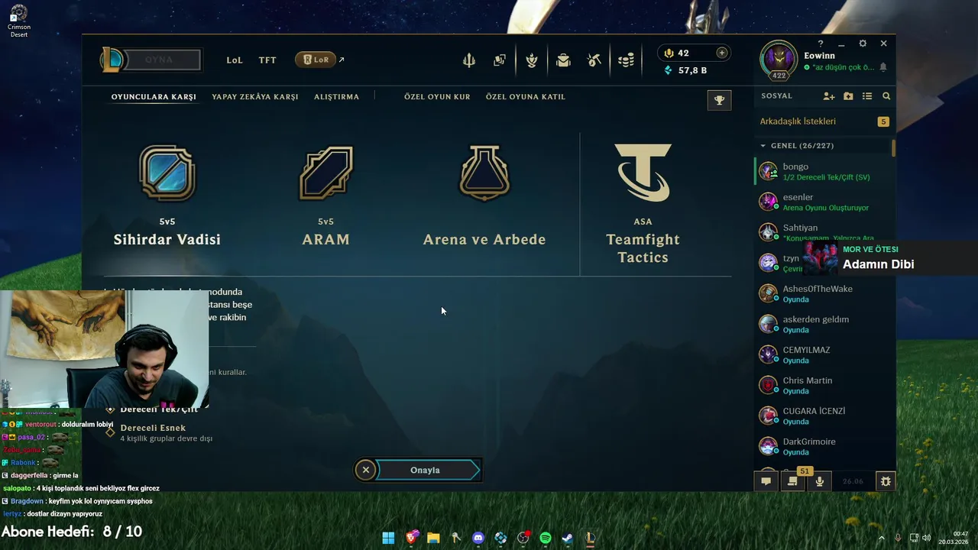
Task: Open the friends list view options icon
Action: coord(867,96)
